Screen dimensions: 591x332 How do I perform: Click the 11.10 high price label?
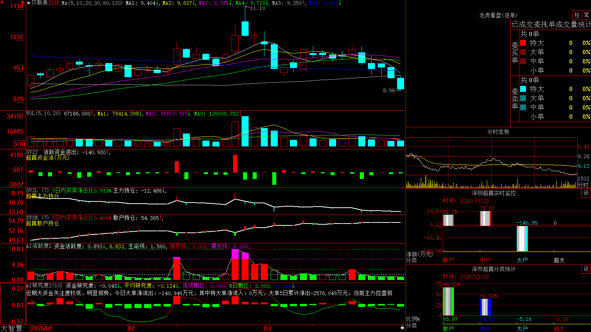(258, 8)
